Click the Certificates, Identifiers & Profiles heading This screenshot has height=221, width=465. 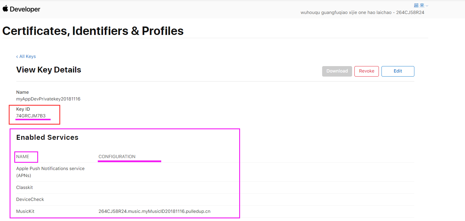point(93,31)
